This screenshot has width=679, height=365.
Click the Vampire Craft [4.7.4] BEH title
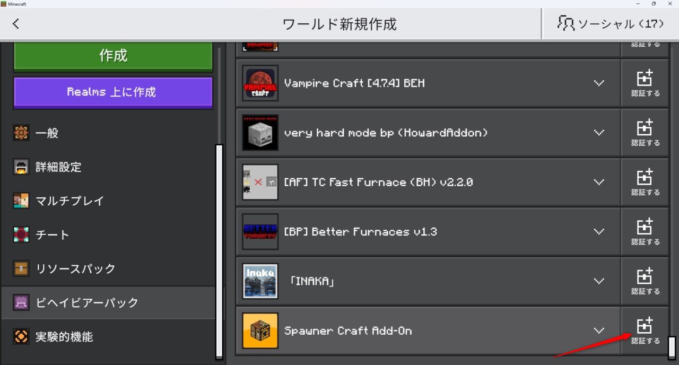point(354,83)
